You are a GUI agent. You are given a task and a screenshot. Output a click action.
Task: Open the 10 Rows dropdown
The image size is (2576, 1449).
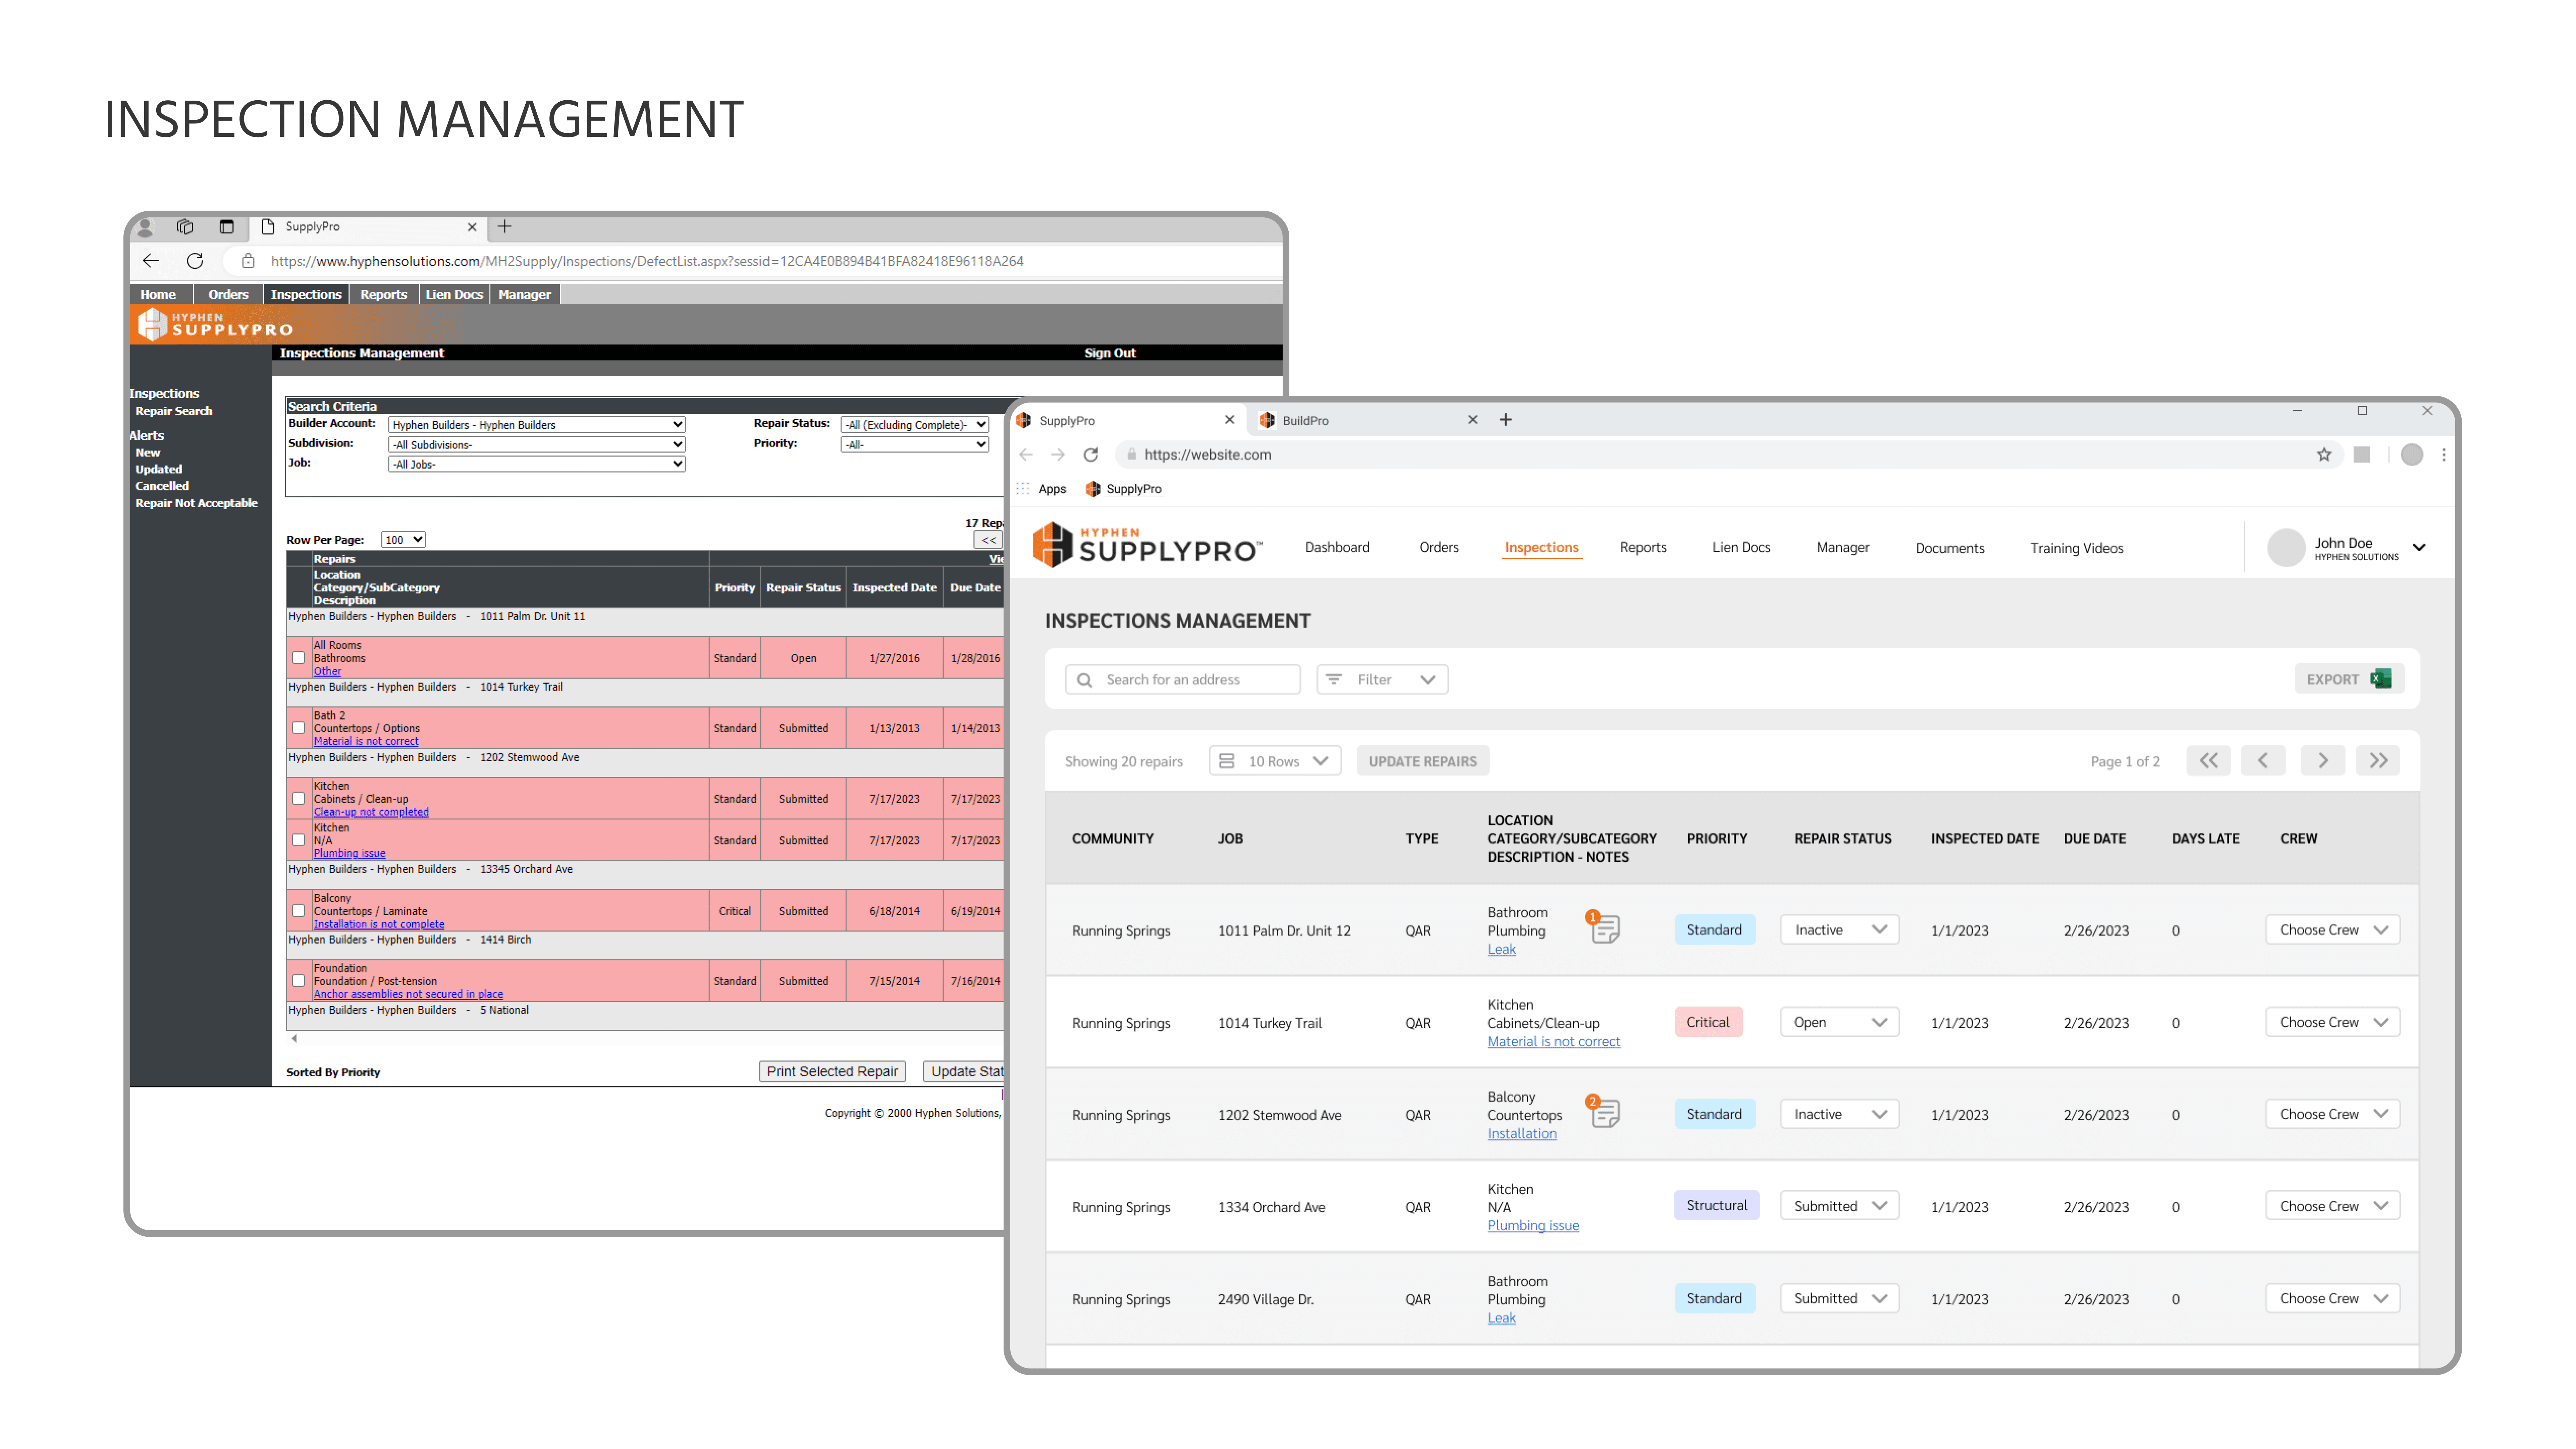[1275, 761]
